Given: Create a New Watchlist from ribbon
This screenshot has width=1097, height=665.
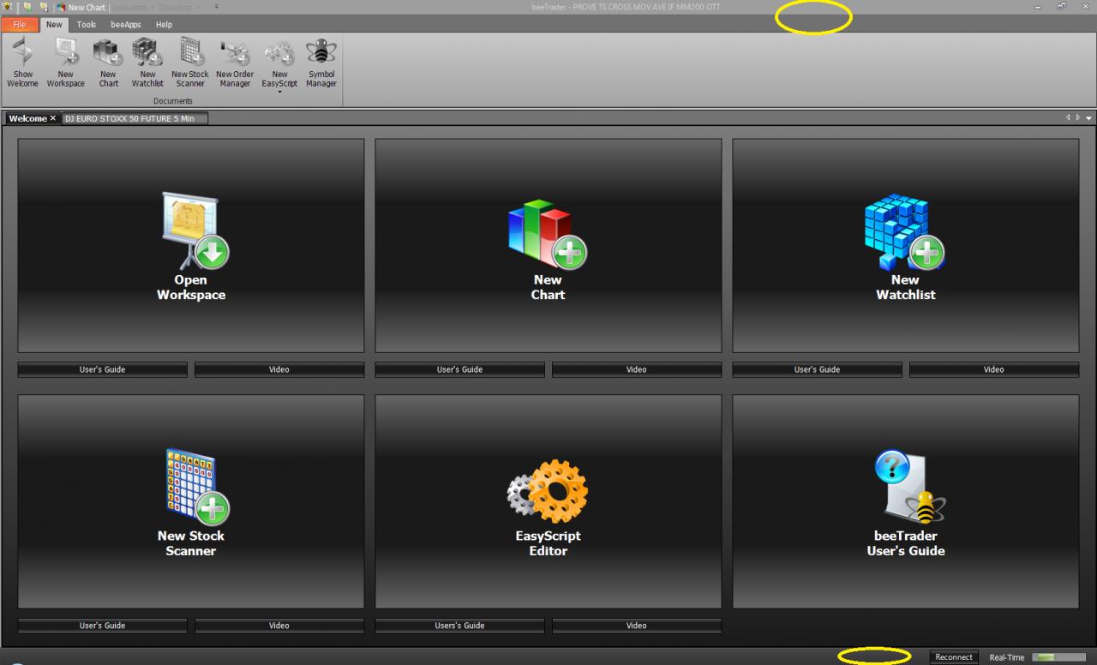Looking at the screenshot, I should (x=147, y=62).
